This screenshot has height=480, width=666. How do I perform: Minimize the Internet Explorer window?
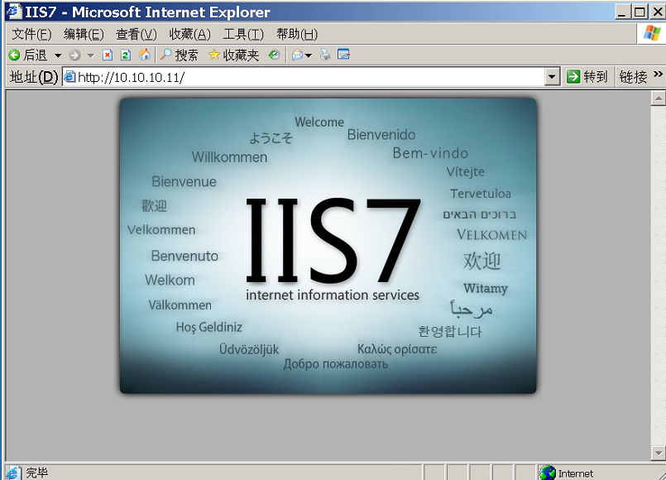pyautogui.click(x=622, y=12)
